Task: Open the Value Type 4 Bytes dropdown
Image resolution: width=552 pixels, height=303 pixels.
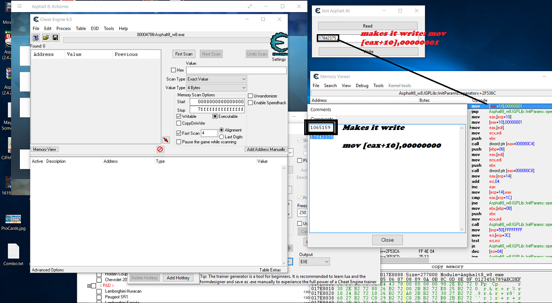Action: pyautogui.click(x=216, y=88)
